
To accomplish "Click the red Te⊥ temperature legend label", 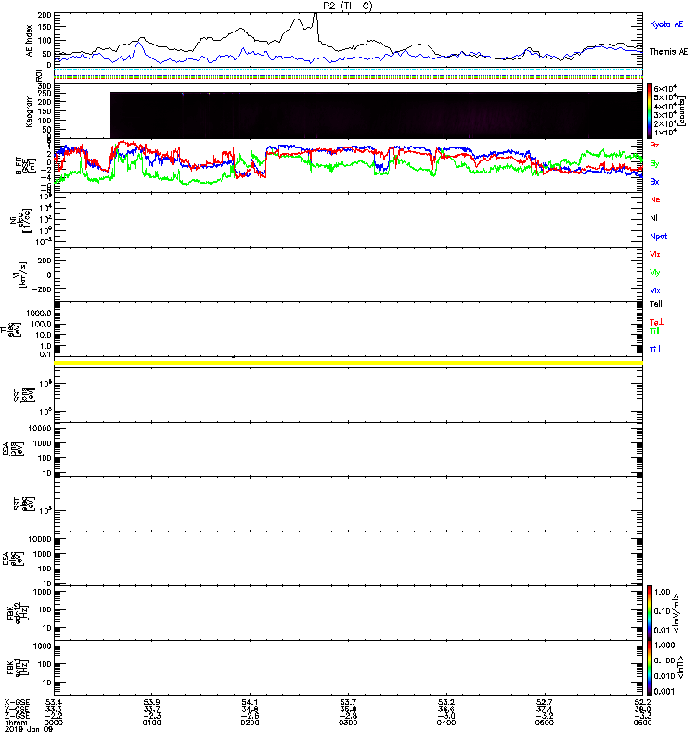I will point(656,322).
